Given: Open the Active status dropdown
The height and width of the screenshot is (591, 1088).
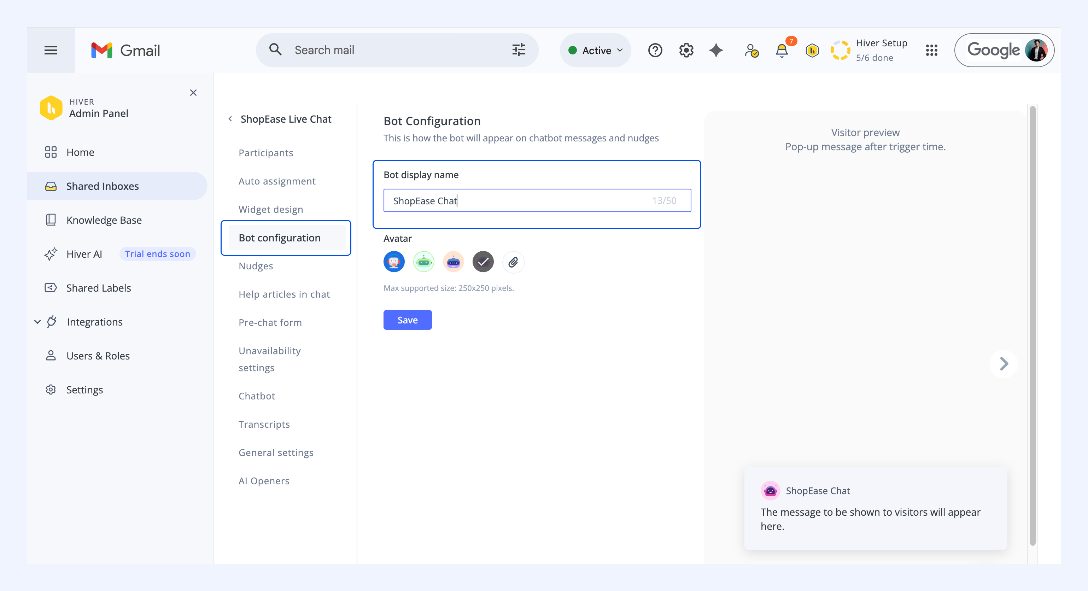Looking at the screenshot, I should pos(596,50).
